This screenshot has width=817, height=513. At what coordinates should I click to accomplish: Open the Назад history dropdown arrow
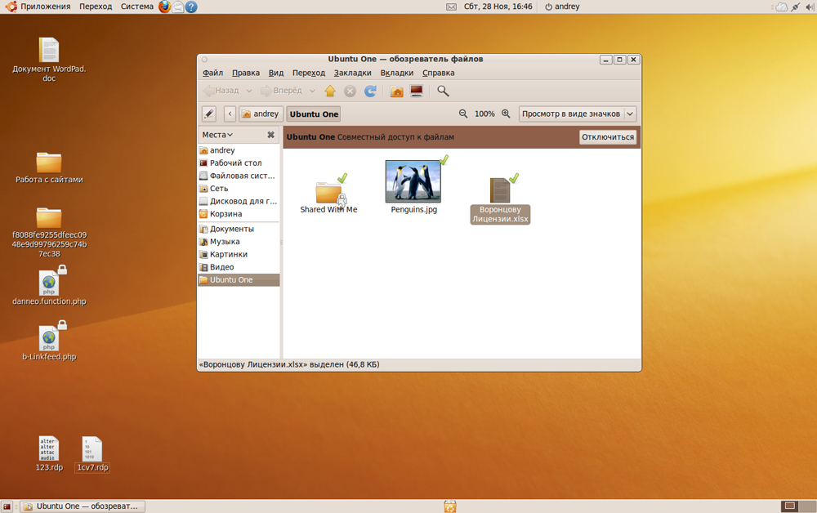[x=248, y=91]
